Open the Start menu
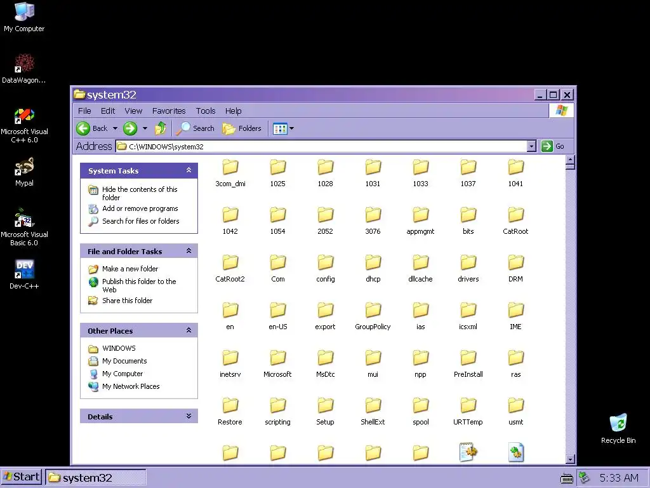The width and height of the screenshot is (650, 488). coord(21,477)
